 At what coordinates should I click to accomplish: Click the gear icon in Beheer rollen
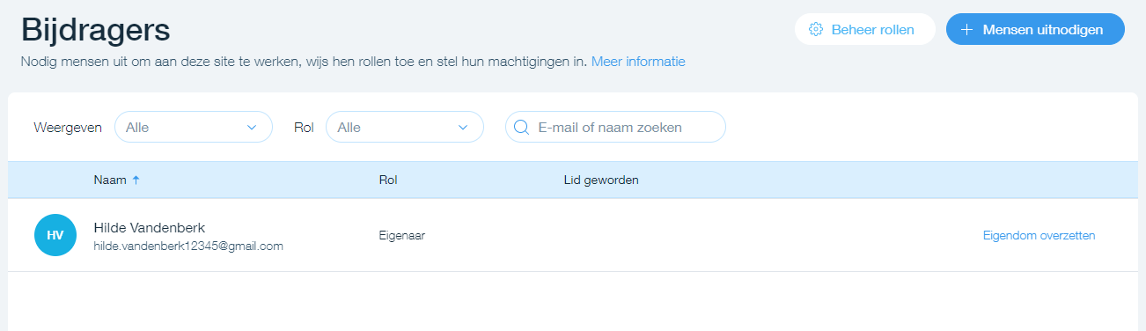coord(816,29)
